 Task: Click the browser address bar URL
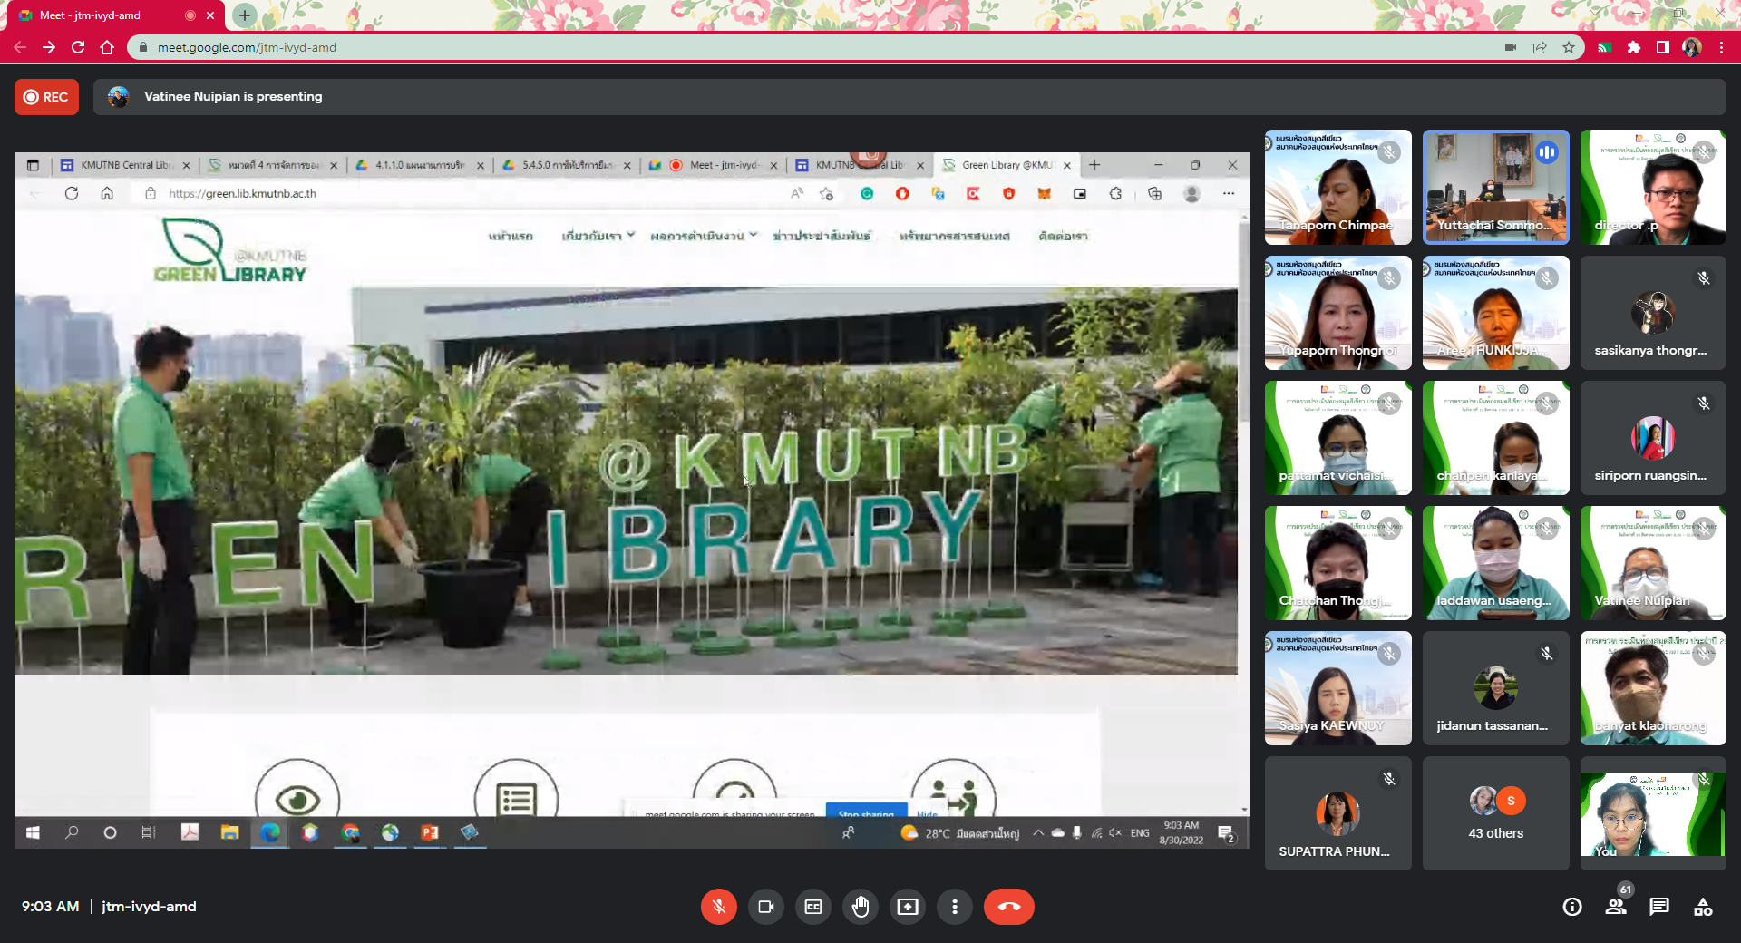pos(247,47)
